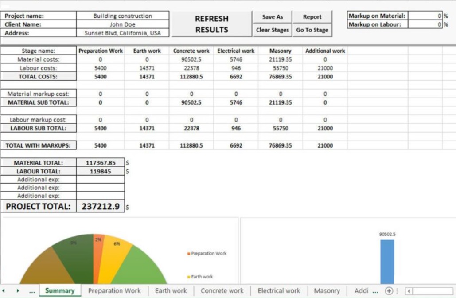Select the Client Name cell 'John Doe'
The image size is (456, 298).
coord(122,24)
